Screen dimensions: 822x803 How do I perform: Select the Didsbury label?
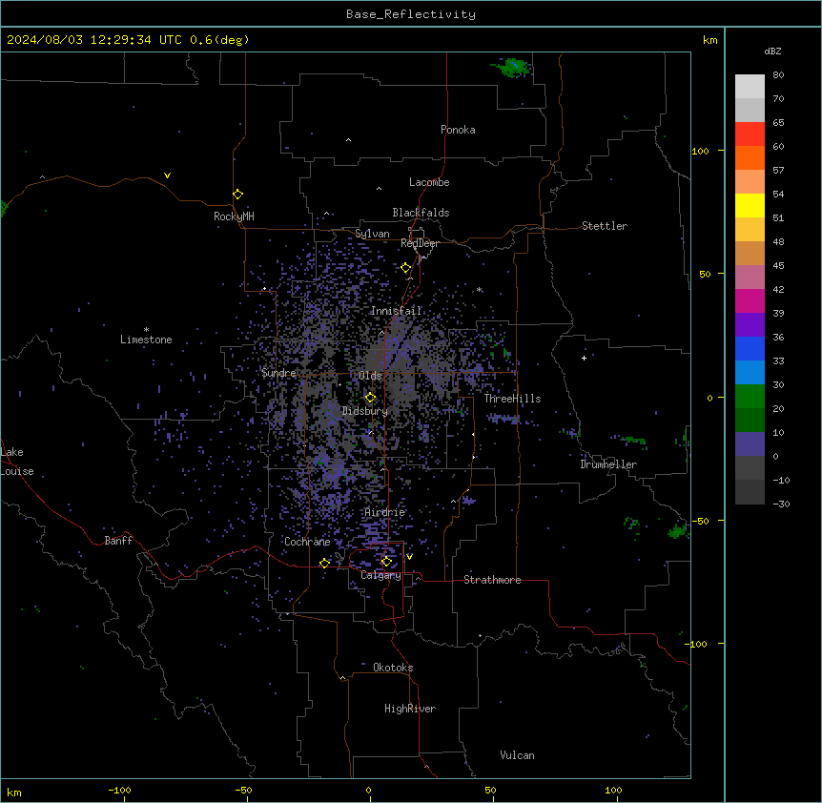[365, 411]
